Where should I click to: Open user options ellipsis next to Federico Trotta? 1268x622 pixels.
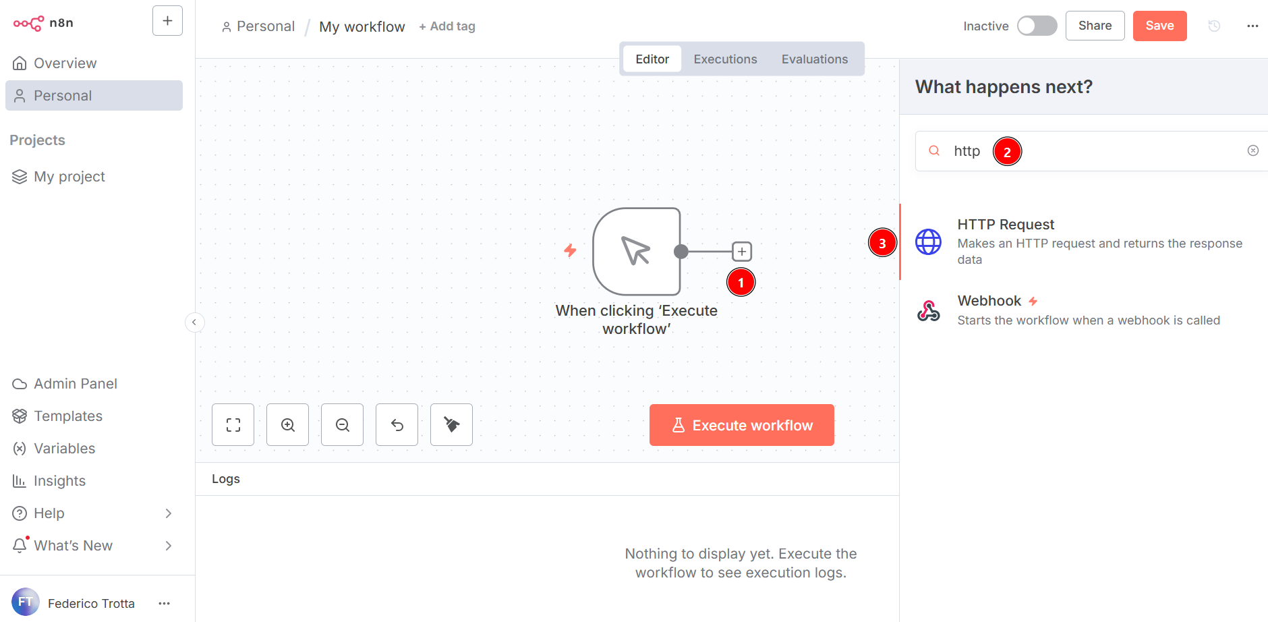(164, 603)
